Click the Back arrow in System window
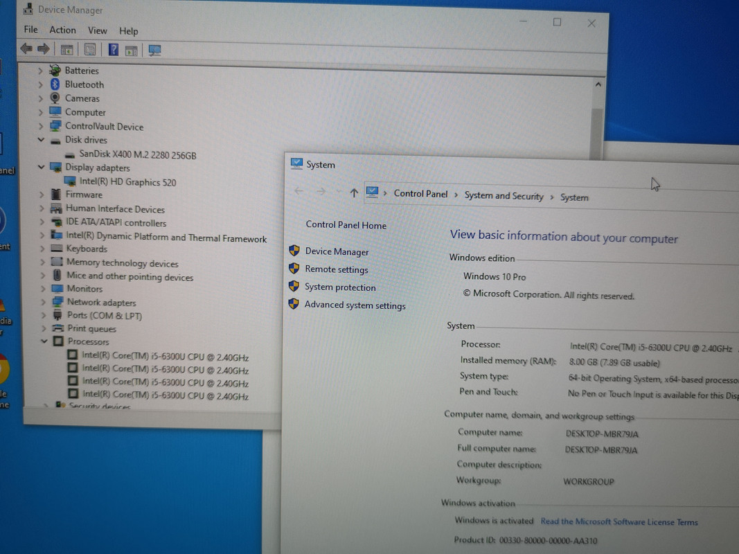 [x=299, y=191]
